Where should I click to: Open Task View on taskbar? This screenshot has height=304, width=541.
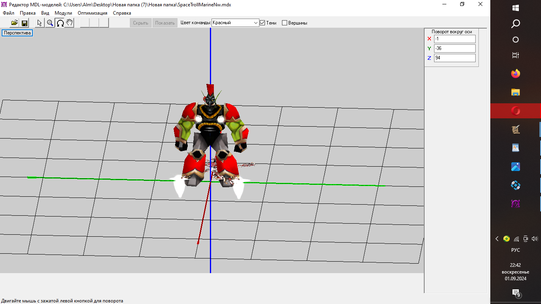click(516, 55)
